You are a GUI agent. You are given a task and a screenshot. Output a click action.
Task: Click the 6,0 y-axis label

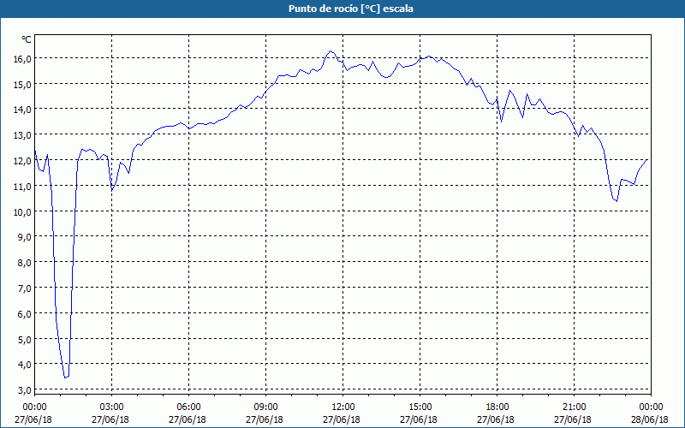pyautogui.click(x=25, y=314)
